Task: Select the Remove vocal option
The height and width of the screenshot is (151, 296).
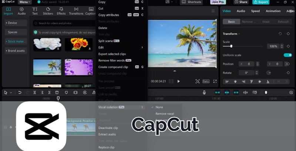Action: 165,114
